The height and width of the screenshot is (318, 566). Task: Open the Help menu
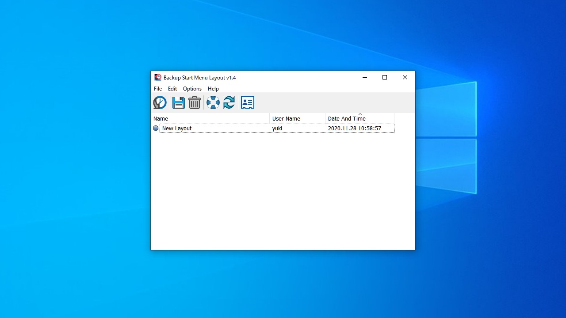pyautogui.click(x=213, y=89)
